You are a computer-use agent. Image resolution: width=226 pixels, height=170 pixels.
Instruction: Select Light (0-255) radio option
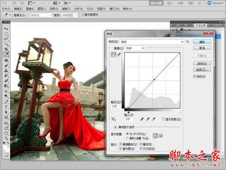(127, 134)
